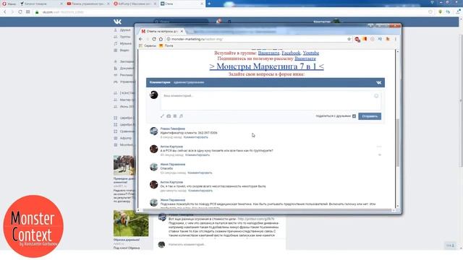Open the pastebin link in the background VK comment
The width and height of the screenshot is (463, 260).
tap(256, 219)
